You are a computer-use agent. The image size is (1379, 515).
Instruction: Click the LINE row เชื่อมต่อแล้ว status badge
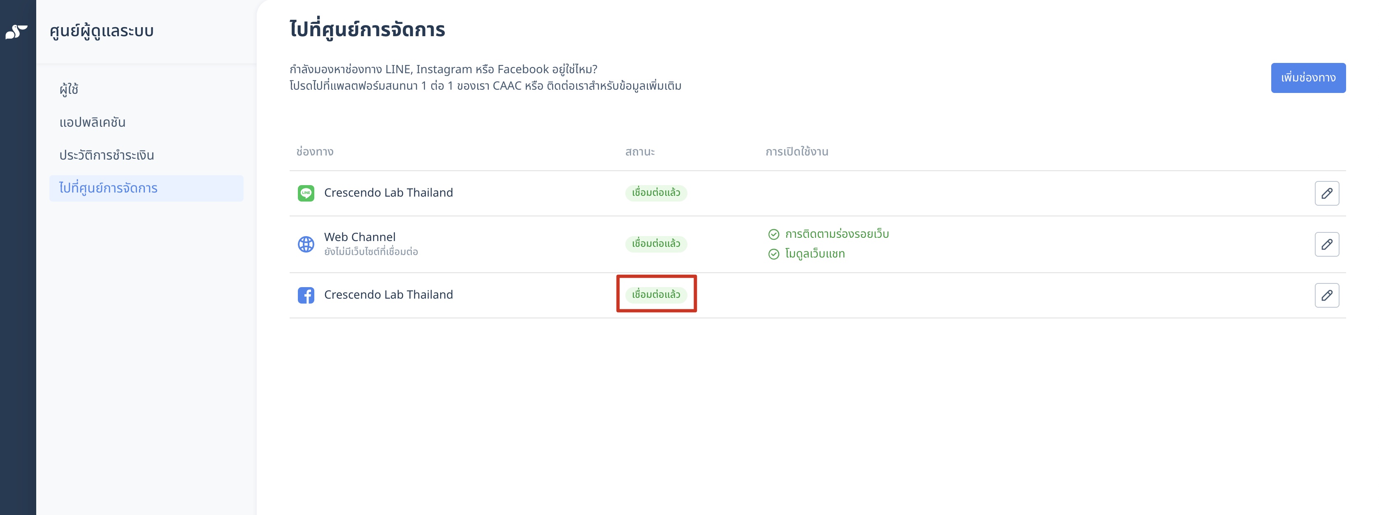656,193
